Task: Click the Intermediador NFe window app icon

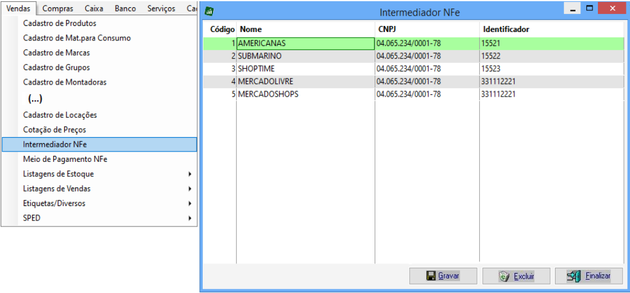Action: point(209,11)
